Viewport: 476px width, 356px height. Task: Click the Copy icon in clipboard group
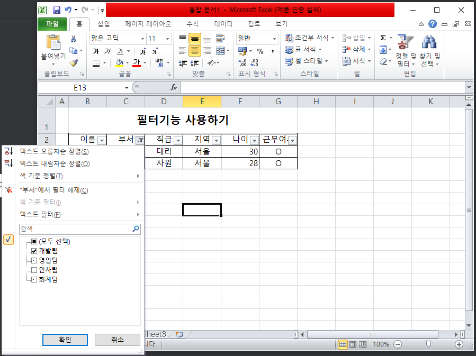tap(73, 50)
